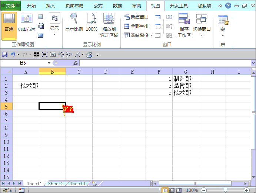The height and width of the screenshot is (193, 256).
Task: Click the Save icon in quick access toolbar
Action: (5, 54)
